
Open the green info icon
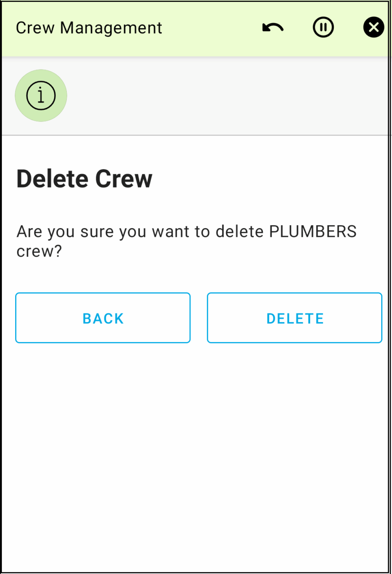click(41, 96)
